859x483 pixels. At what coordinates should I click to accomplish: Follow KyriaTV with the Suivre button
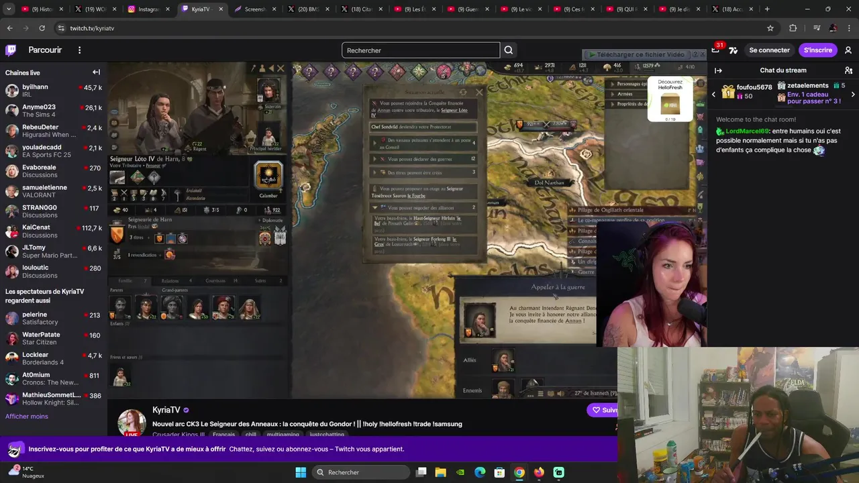[603, 410]
